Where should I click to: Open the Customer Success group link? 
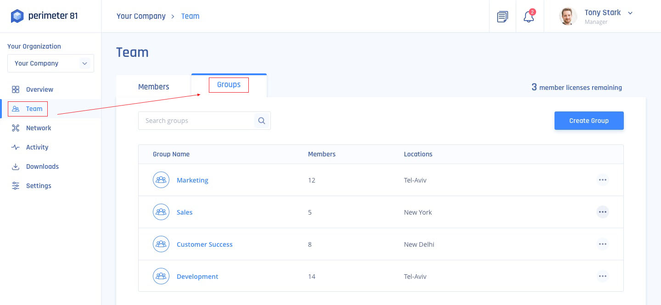(x=205, y=244)
